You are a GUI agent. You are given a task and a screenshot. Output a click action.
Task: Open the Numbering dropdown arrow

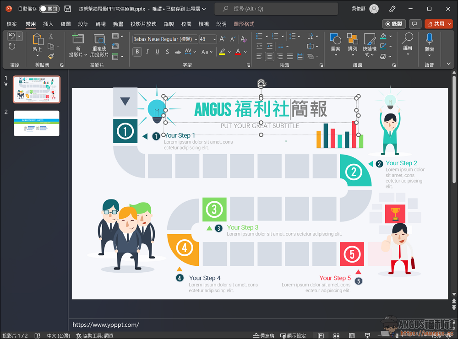[x=283, y=36]
